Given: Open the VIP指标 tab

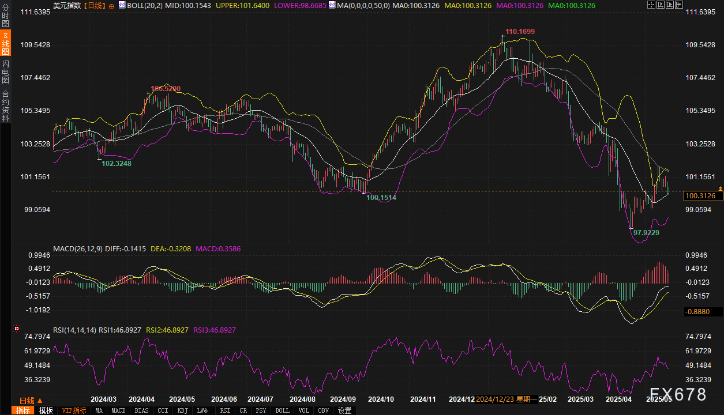Looking at the screenshot, I should click(x=74, y=410).
